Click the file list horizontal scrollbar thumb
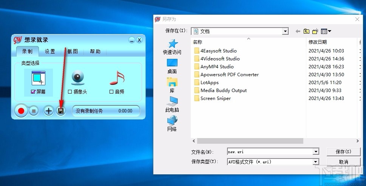This screenshot has height=186, width=366. coord(250,141)
